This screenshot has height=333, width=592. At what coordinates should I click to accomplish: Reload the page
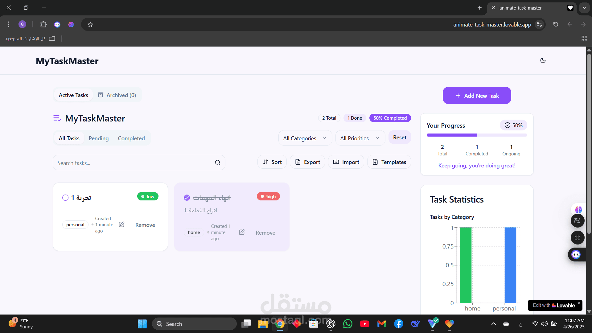556,24
